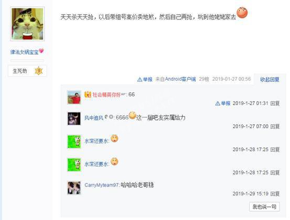Open second 水深还要水 username link
The width and height of the screenshot is (290, 220).
pyautogui.click(x=96, y=164)
